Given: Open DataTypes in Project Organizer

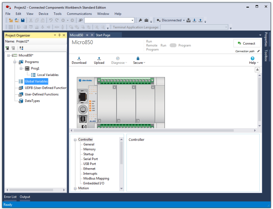Looking at the screenshot, I should point(32,101).
